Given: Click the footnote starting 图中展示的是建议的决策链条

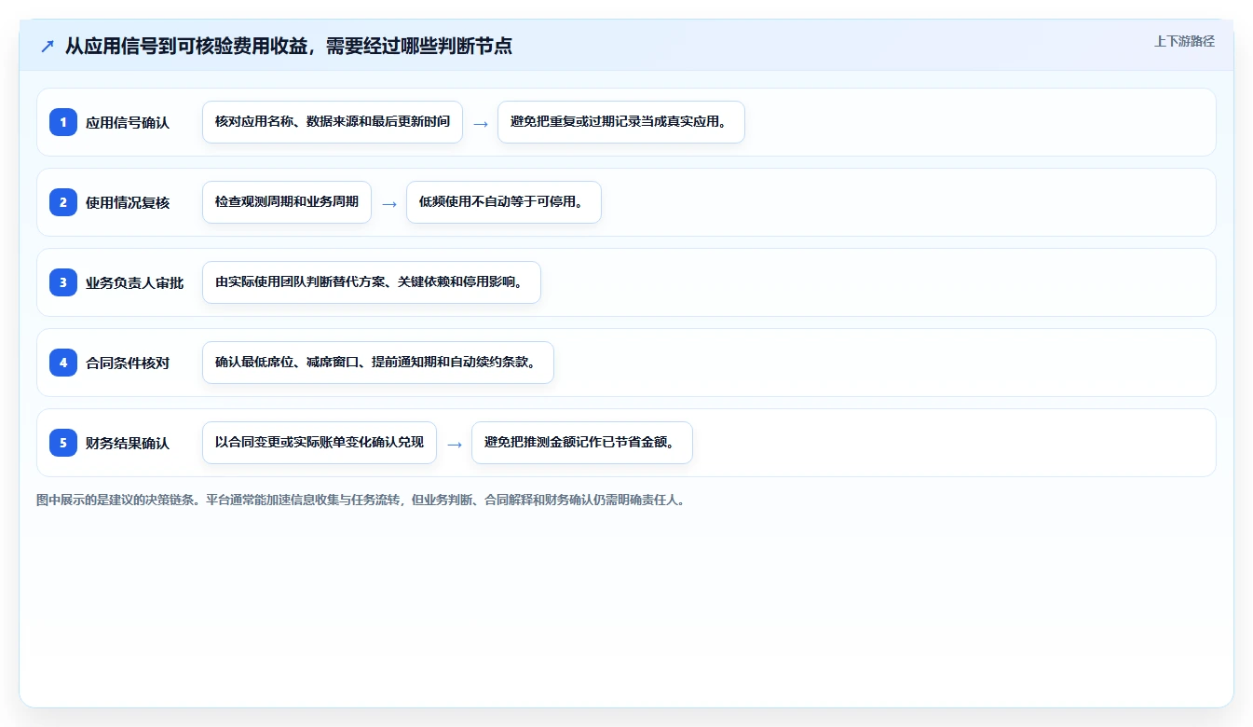Looking at the screenshot, I should pos(361,500).
